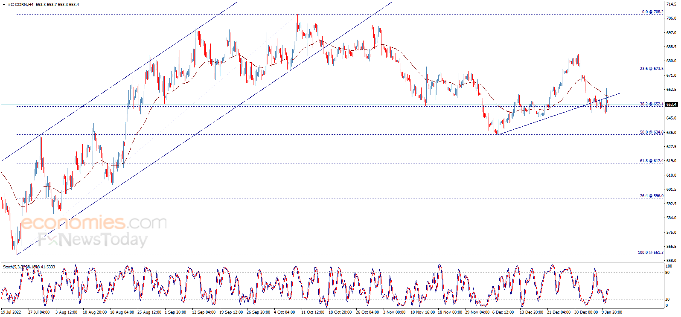Click price axis value 566.5

click(671, 247)
